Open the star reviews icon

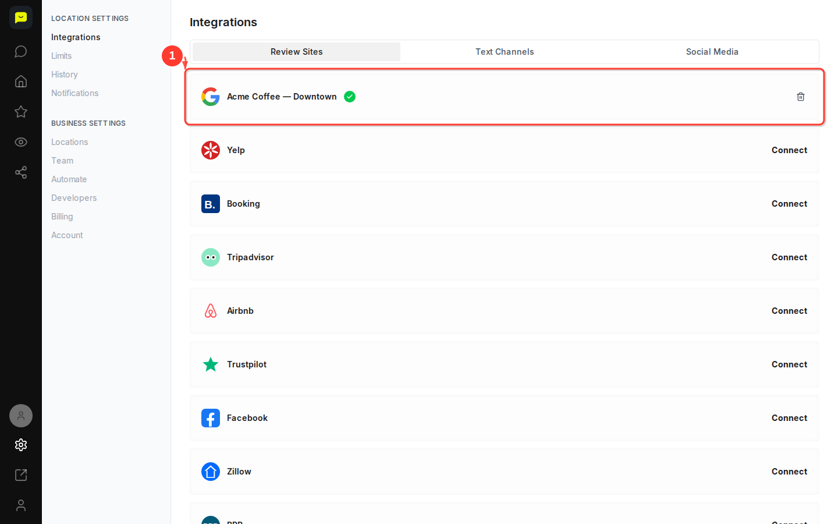click(x=21, y=112)
